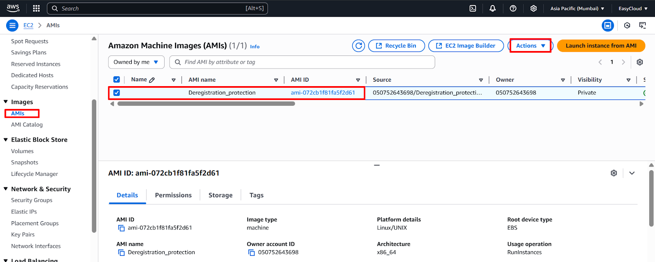The image size is (655, 262).
Task: Collapse the Images navigation section
Action: 6,102
